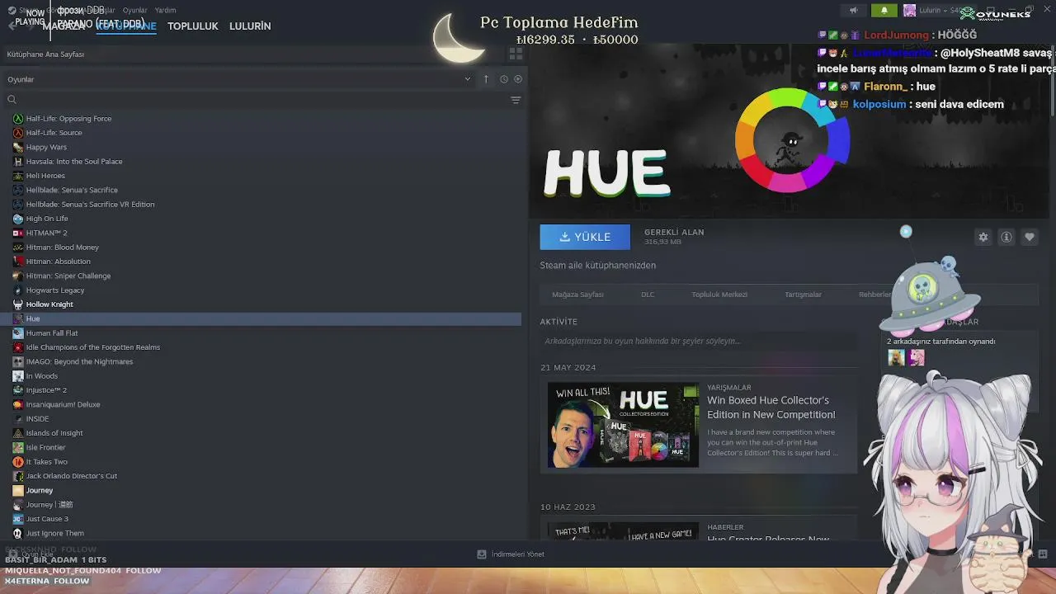Click the activity 'Arkadaşlarınıza bu oyun hakkında' input

[x=697, y=341]
